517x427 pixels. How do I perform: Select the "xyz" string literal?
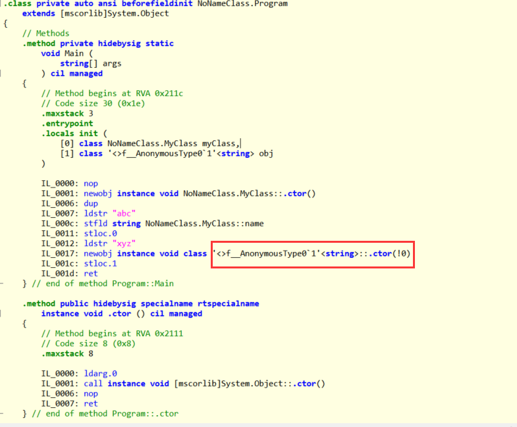(124, 243)
